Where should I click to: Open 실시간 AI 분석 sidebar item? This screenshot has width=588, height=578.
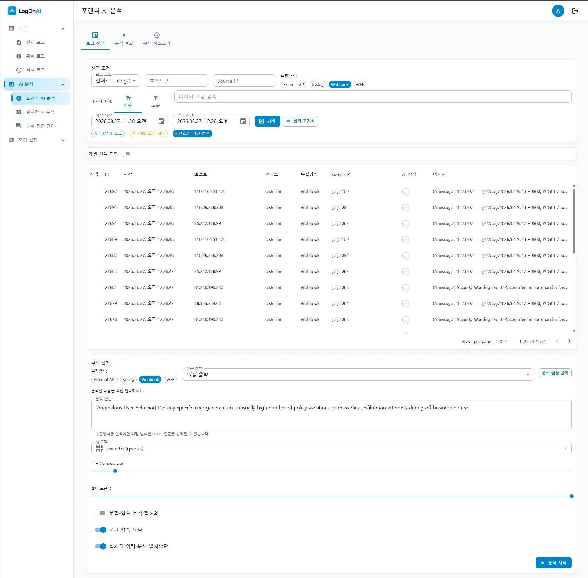40,112
